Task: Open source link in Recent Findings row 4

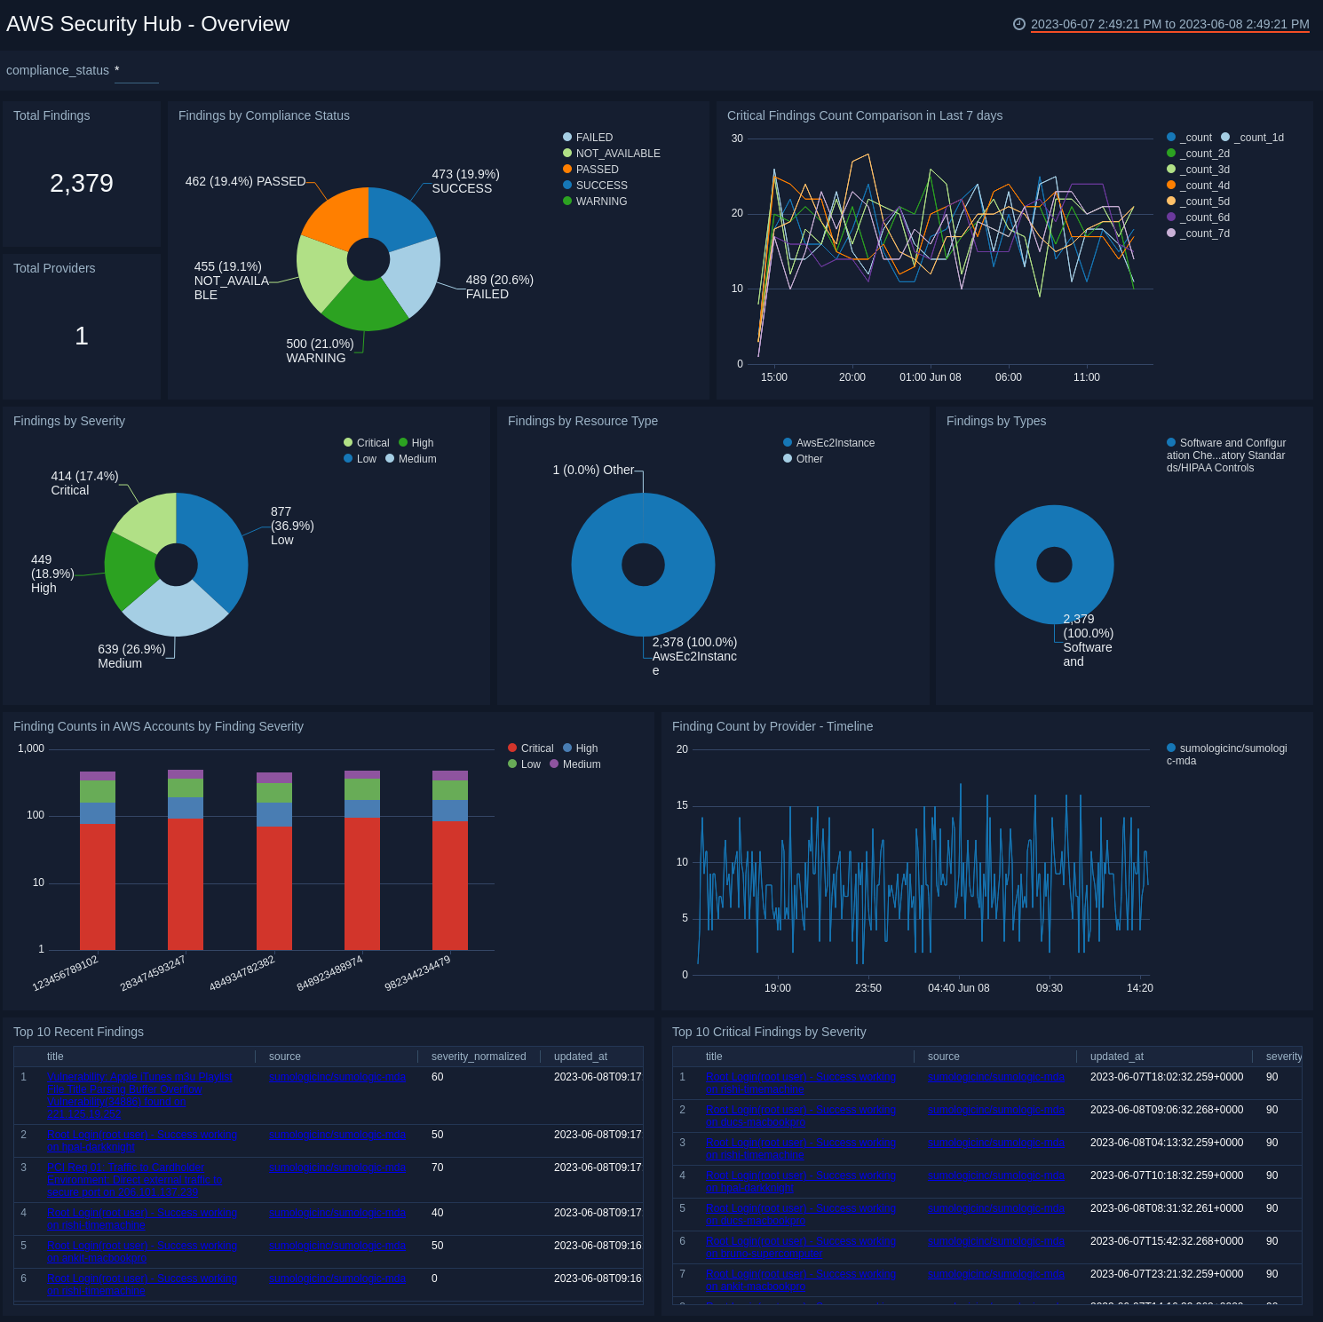Action: coord(337,1213)
